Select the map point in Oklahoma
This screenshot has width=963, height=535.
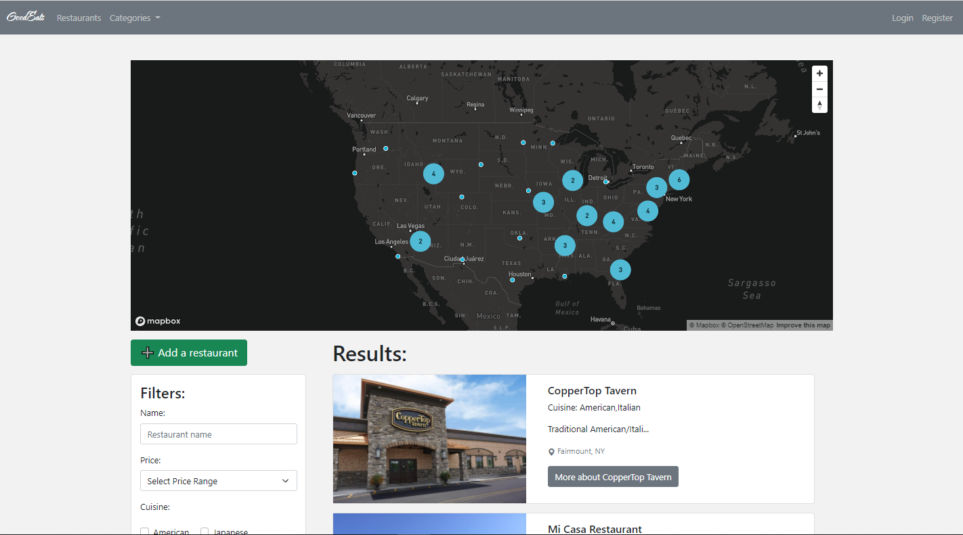pos(519,238)
